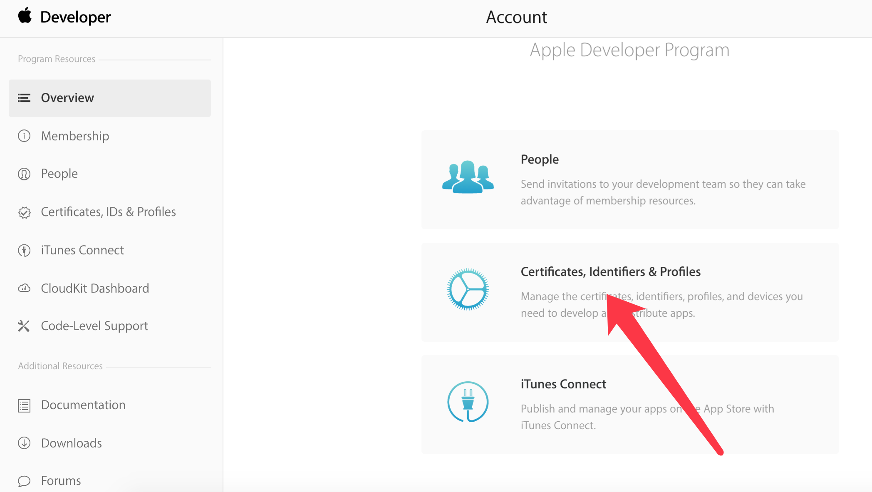
Task: Open the People card heading
Action: click(540, 159)
